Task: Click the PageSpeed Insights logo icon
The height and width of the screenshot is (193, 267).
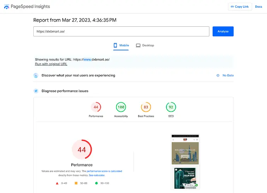Action: click(7, 7)
